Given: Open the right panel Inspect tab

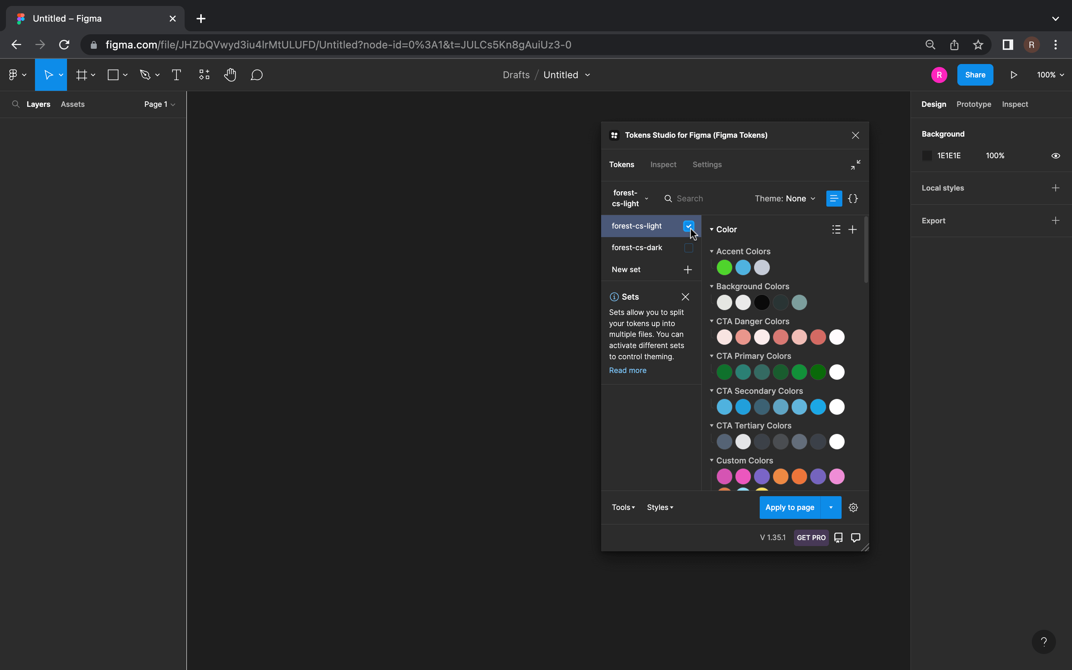Looking at the screenshot, I should coord(1015,104).
